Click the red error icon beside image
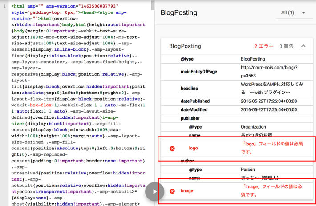The width and height of the screenshot is (316, 206). (x=172, y=191)
